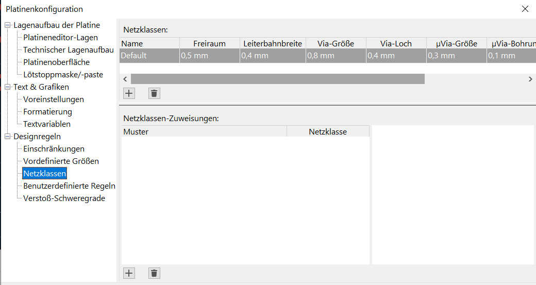Screen dimensions: 536x285
Task: Collapse the Lagenaufbau der Platine tree node
Action: (8, 25)
